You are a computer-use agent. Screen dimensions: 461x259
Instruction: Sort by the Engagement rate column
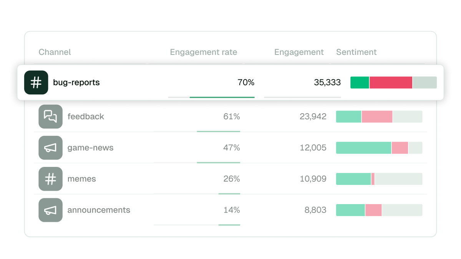point(204,52)
